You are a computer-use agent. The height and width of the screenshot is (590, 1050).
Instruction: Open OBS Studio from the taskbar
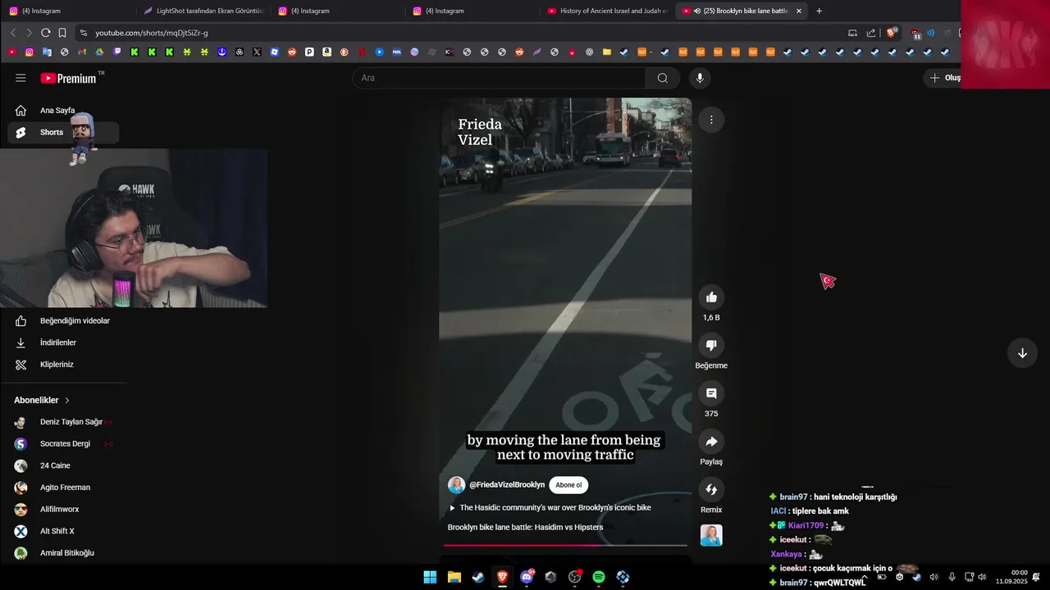pyautogui.click(x=574, y=577)
